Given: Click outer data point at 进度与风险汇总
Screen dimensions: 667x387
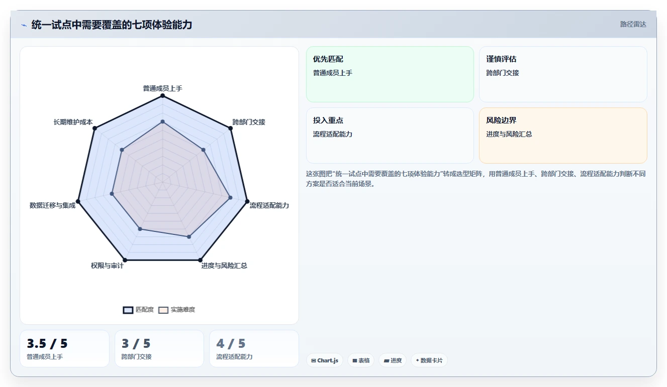Looking at the screenshot, I should click(200, 260).
